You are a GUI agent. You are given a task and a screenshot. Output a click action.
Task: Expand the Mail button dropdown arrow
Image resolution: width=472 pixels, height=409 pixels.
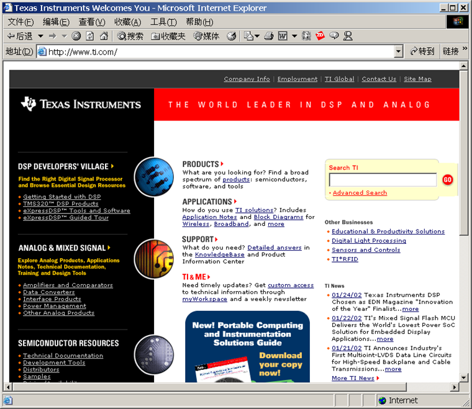(x=257, y=37)
